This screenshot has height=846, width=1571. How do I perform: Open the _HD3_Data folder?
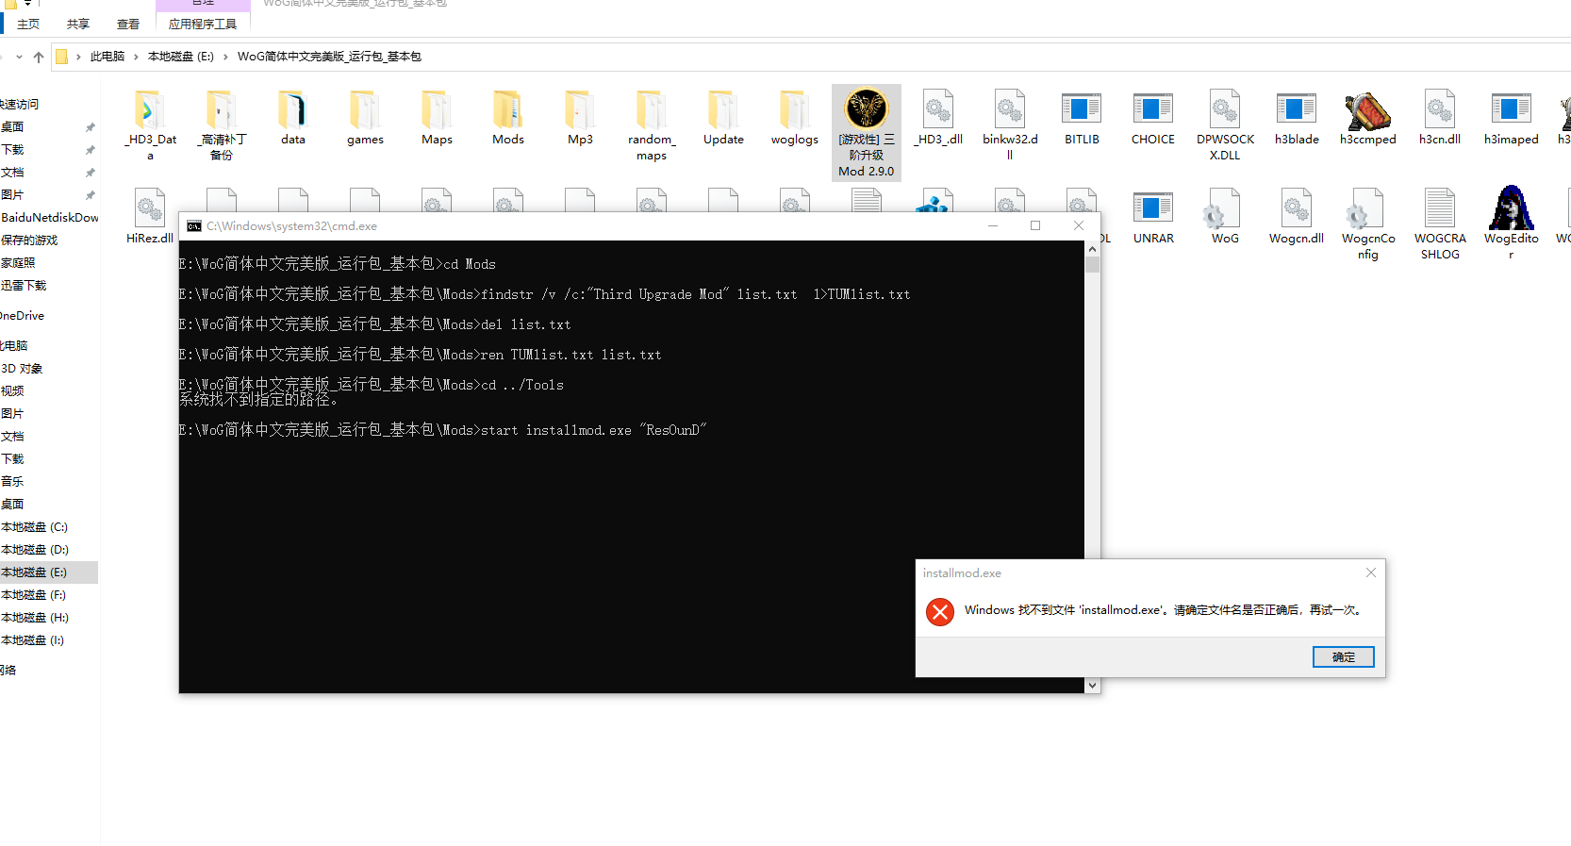(150, 125)
